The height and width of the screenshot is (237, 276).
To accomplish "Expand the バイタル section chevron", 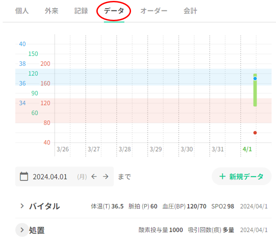I will point(22,206).
